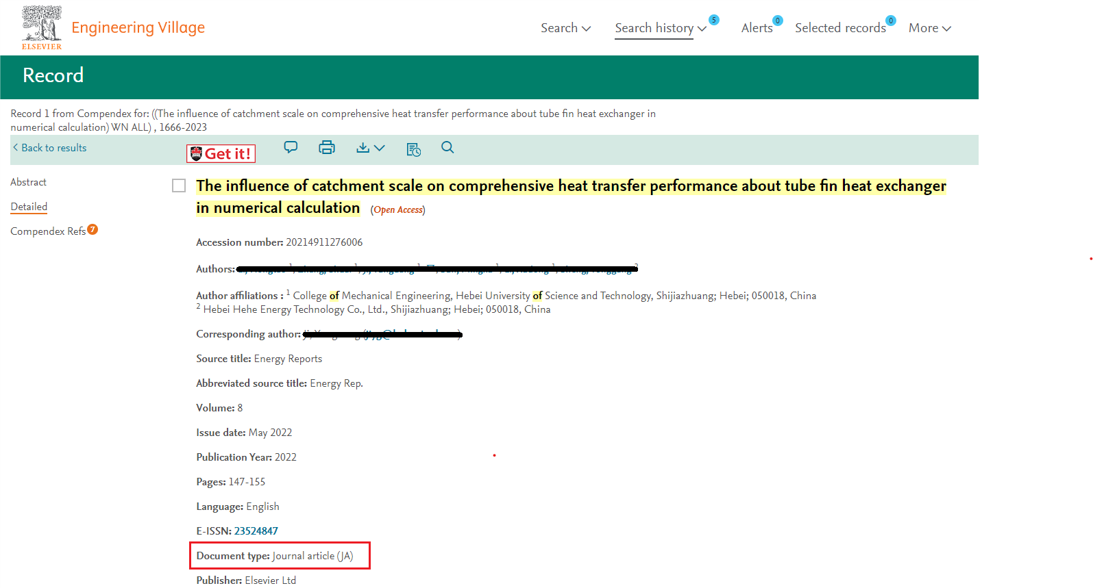Image resolution: width=1093 pixels, height=588 pixels.
Task: Expand the More menu
Action: [x=929, y=28]
